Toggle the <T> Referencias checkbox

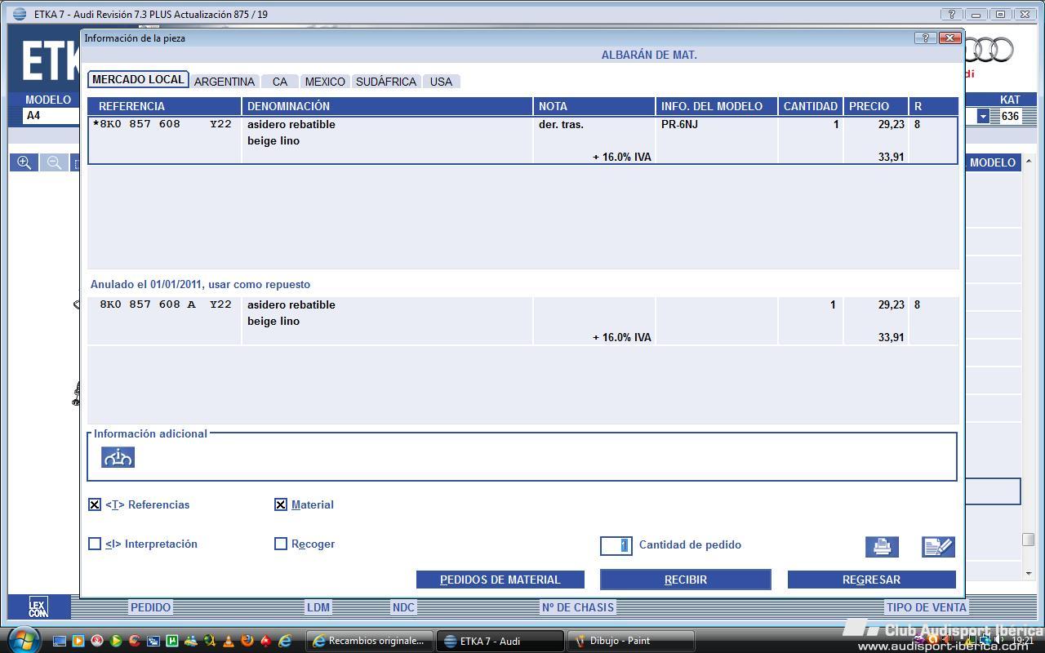pos(95,504)
